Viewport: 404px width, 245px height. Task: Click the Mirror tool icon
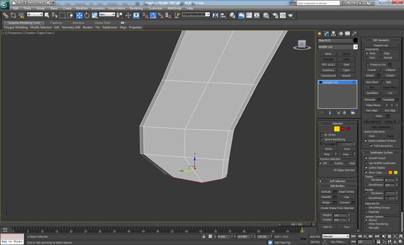pyautogui.click(x=215, y=15)
